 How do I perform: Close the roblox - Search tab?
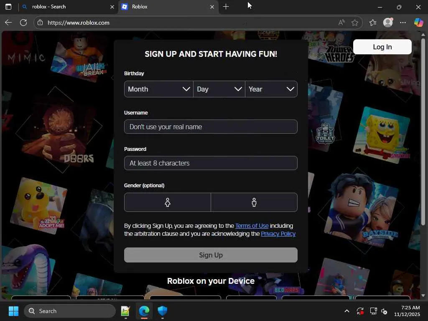pyautogui.click(x=112, y=7)
